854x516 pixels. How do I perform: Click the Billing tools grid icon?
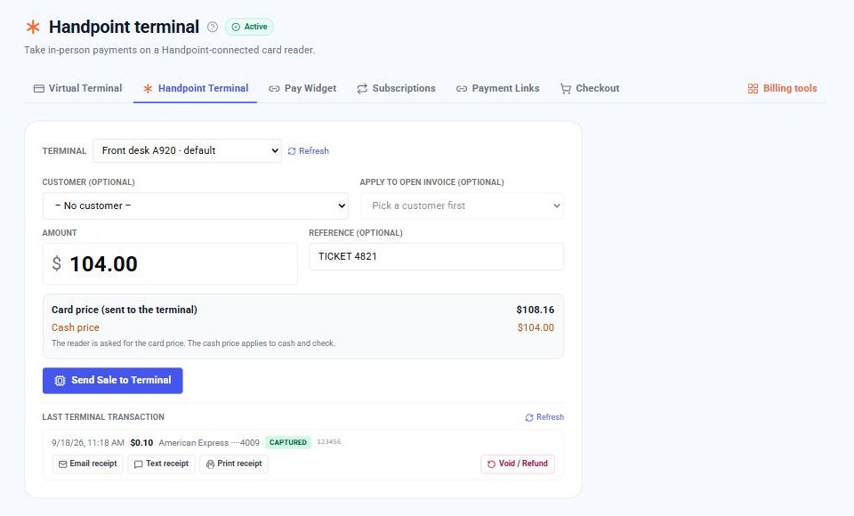pos(753,89)
